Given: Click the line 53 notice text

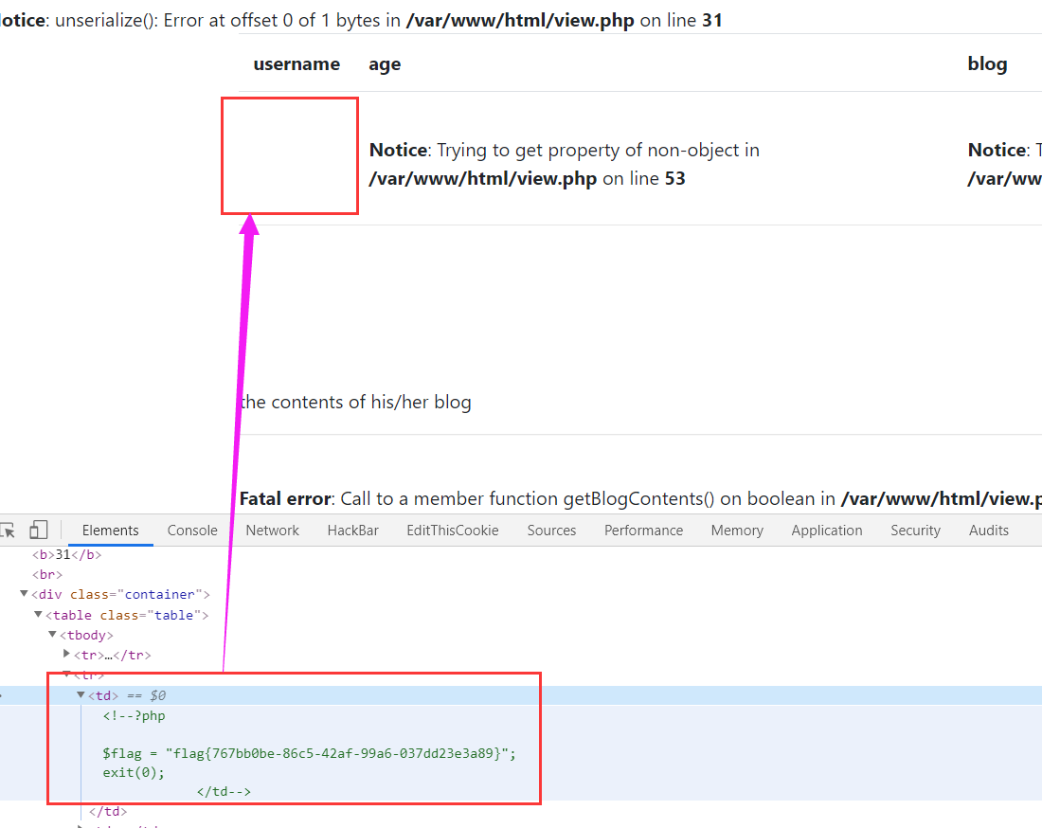Looking at the screenshot, I should [x=565, y=164].
